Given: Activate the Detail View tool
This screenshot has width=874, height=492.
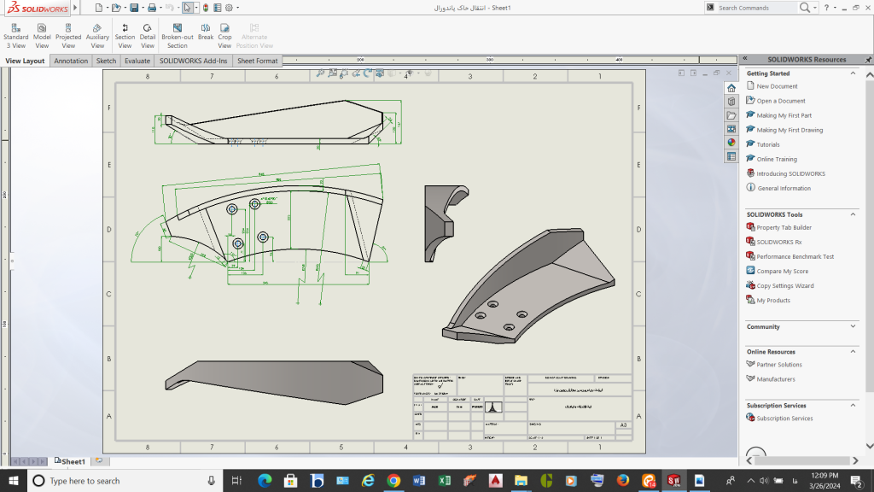Looking at the screenshot, I should pos(148,36).
